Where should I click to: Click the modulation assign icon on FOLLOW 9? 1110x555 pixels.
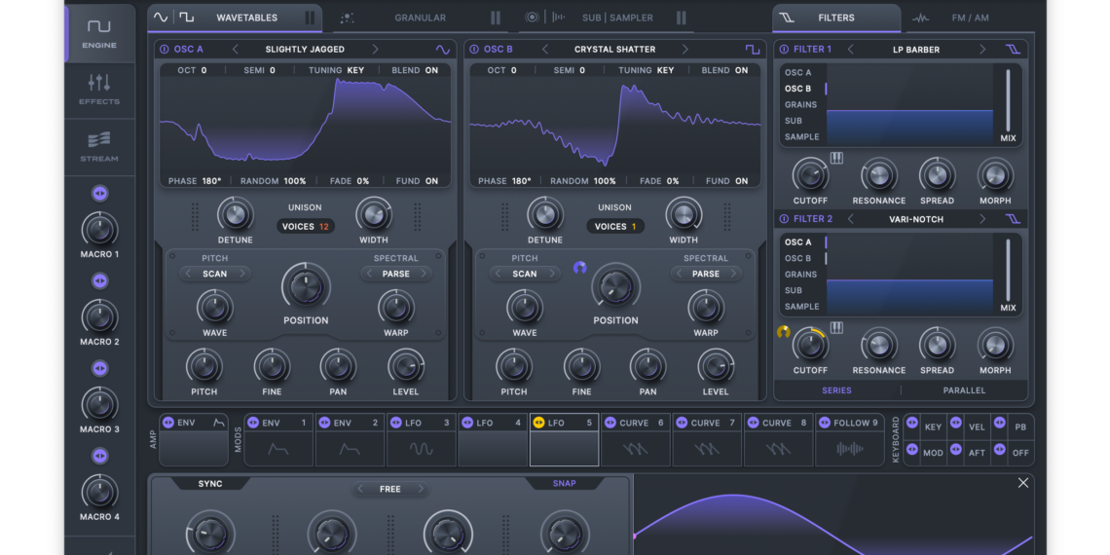pyautogui.click(x=824, y=423)
